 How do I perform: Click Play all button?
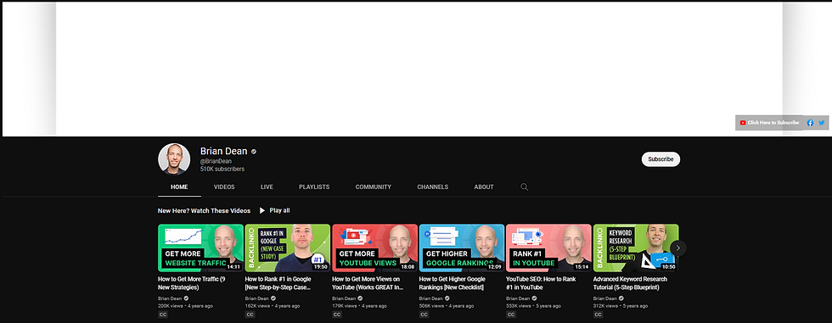coord(274,211)
